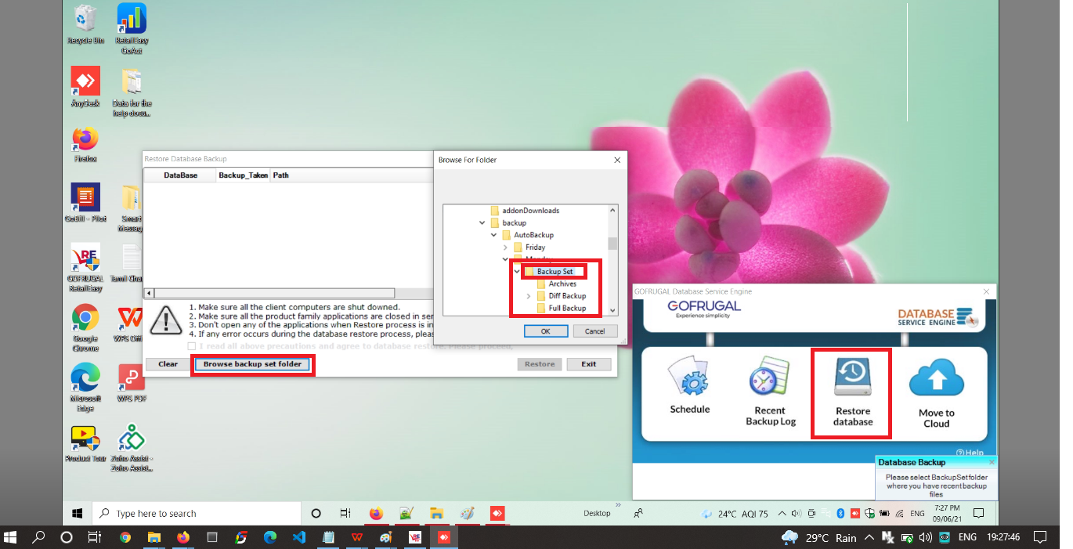1073x549 pixels.
Task: Launch Firefox desktop shortcut
Action: [85, 145]
